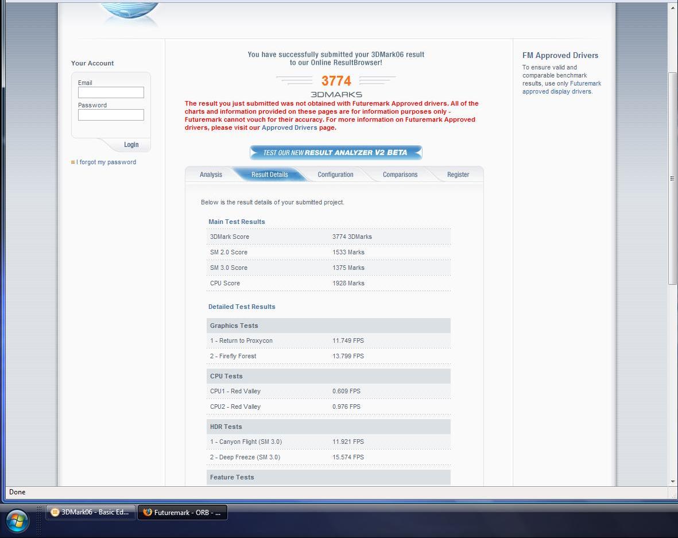Viewport: 678px width, 538px height.
Task: Switch to Futuremark ORB Firefox taskbar button
Action: [183, 513]
